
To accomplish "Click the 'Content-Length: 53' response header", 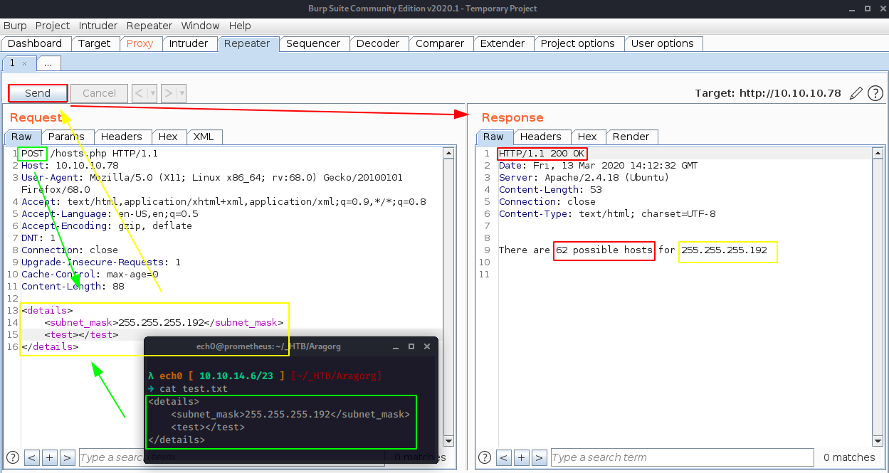I will tap(550, 189).
